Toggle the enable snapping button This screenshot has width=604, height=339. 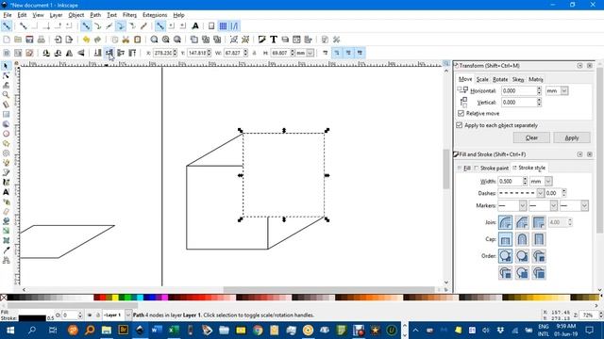7,26
